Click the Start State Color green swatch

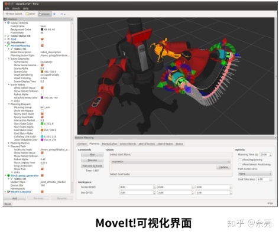click(x=42, y=123)
